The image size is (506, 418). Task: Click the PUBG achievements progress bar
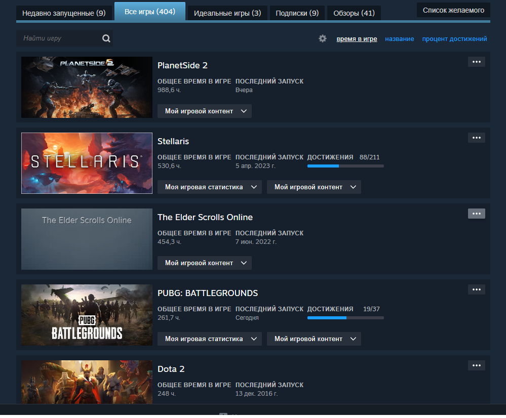point(345,318)
